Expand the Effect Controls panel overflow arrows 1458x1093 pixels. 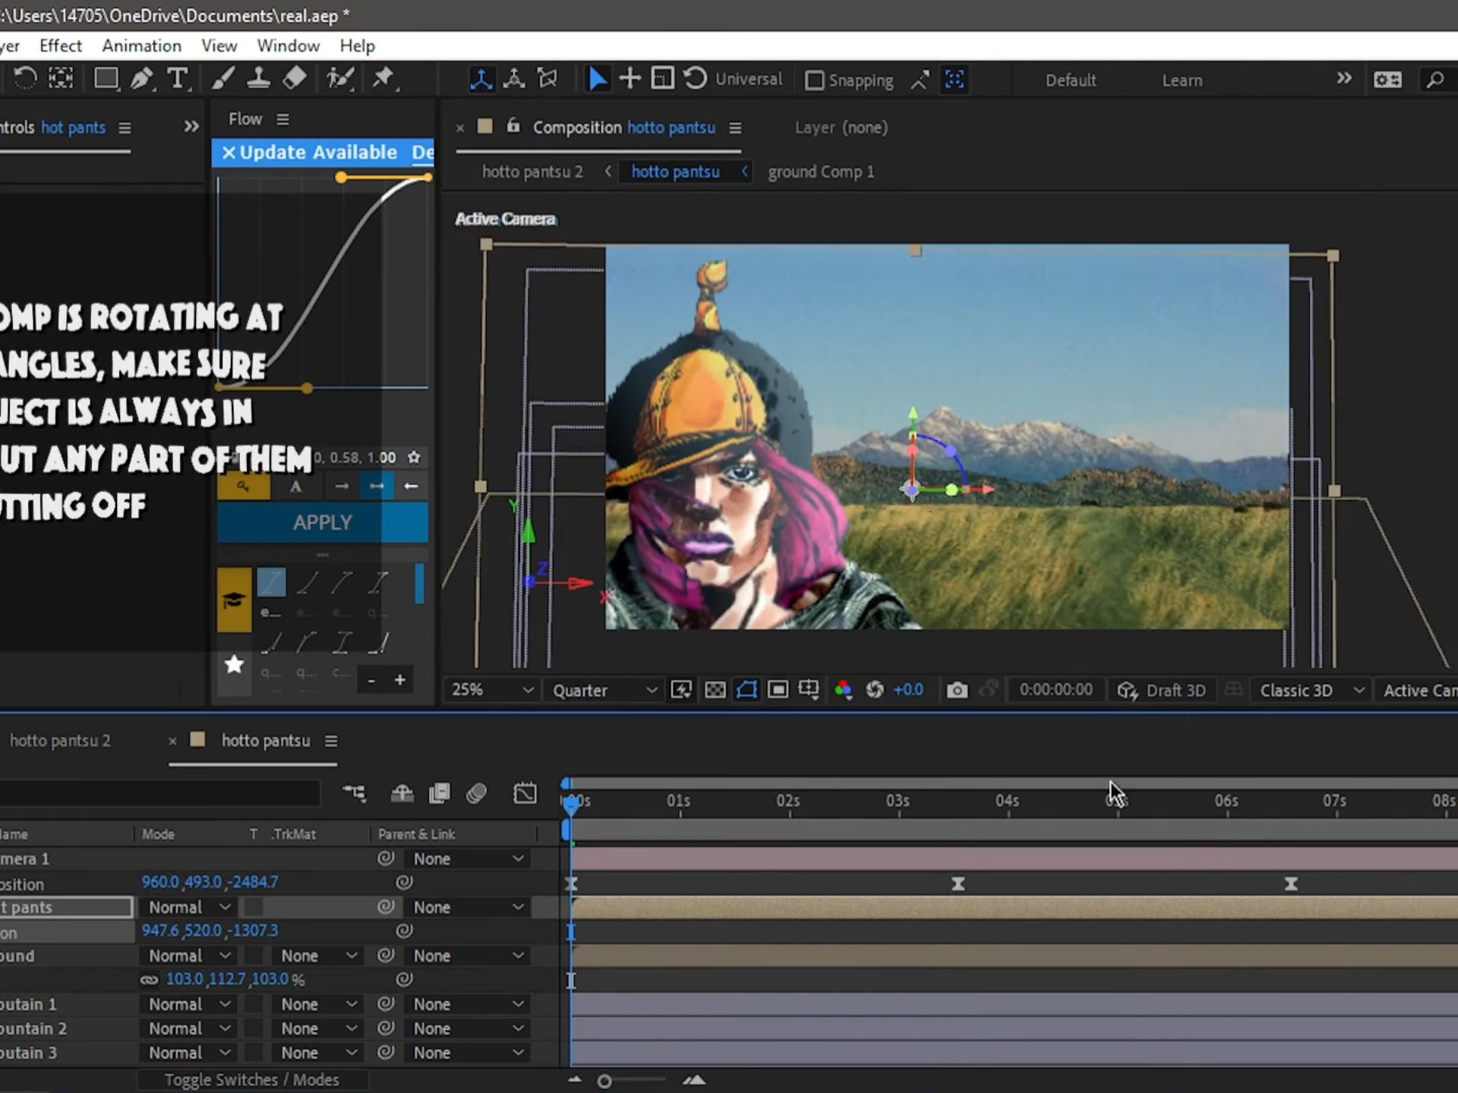(191, 127)
